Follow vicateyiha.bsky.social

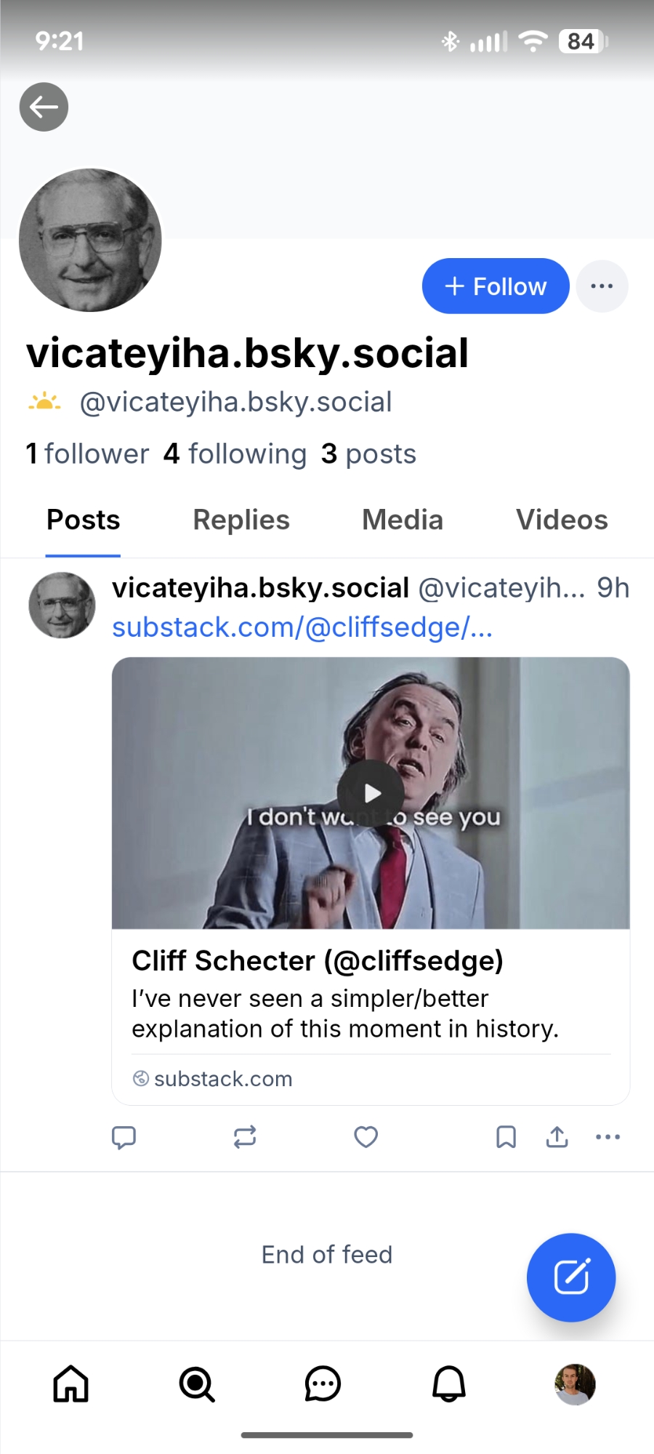point(495,286)
